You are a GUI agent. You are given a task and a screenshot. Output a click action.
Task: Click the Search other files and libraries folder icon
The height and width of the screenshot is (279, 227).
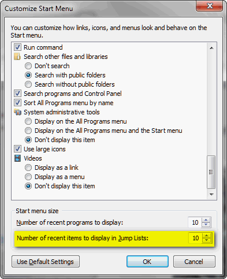tap(17, 57)
